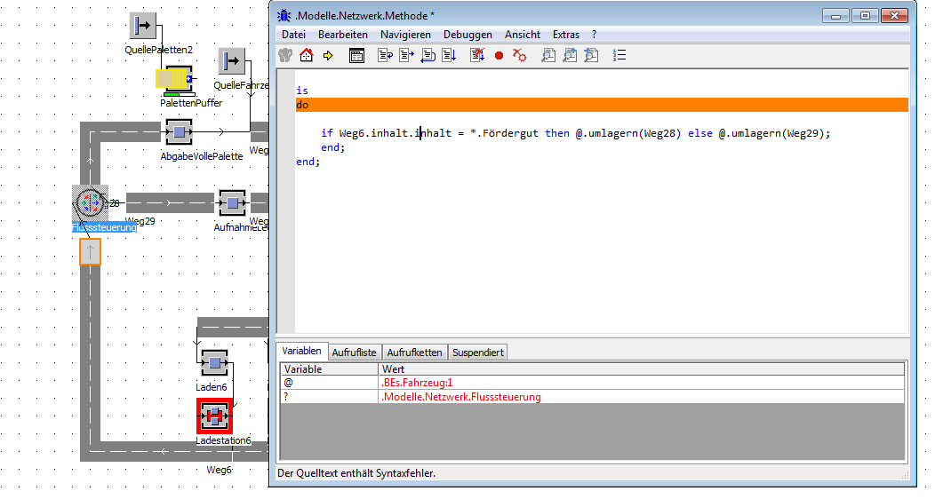Toggle line numbering with the list icon

point(619,55)
